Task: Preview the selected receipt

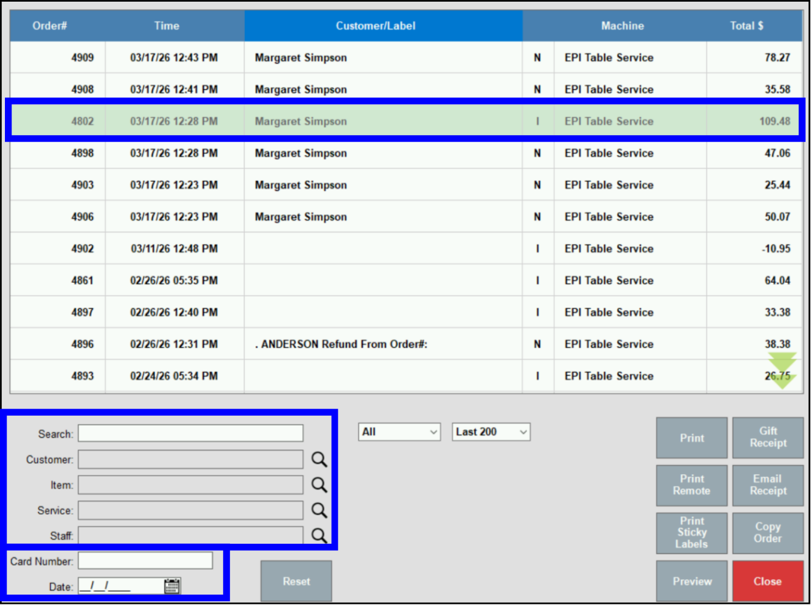Action: 692,581
